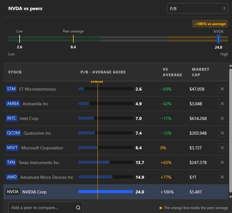This screenshot has width=232, height=213.
Task: Remove Advanced Micro Devices from peers
Action: (222, 177)
